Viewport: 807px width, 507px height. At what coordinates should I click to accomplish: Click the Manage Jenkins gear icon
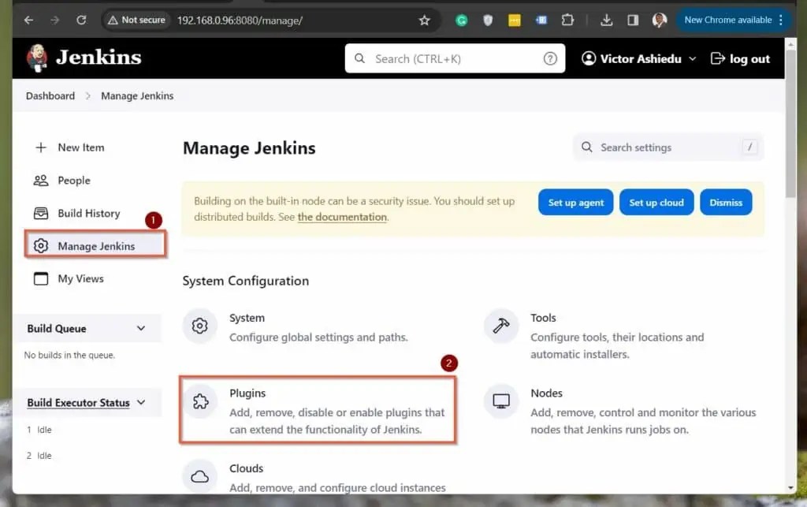tap(41, 245)
